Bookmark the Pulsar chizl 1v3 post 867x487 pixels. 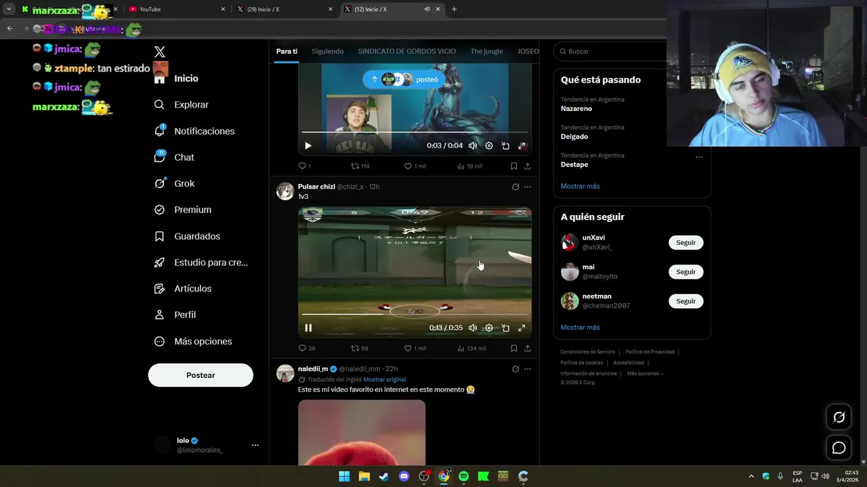(514, 348)
